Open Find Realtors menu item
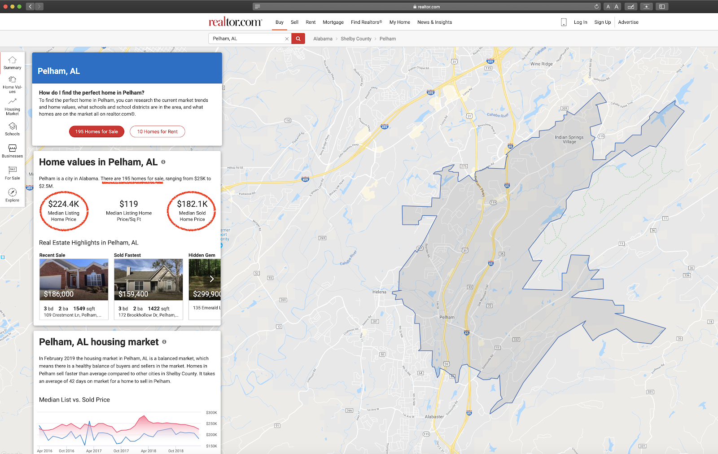 pyautogui.click(x=367, y=22)
